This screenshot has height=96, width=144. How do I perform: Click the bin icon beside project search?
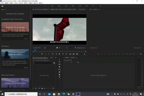click(x=54, y=63)
